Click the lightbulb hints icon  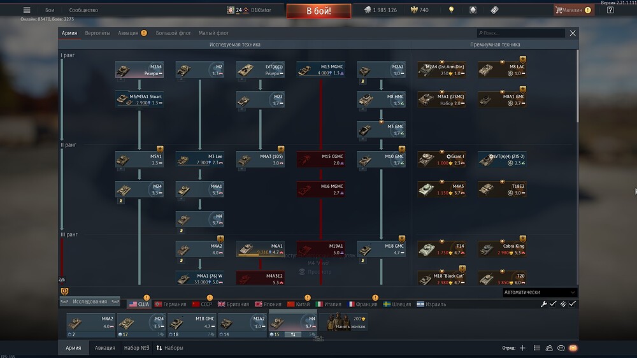pos(452,10)
